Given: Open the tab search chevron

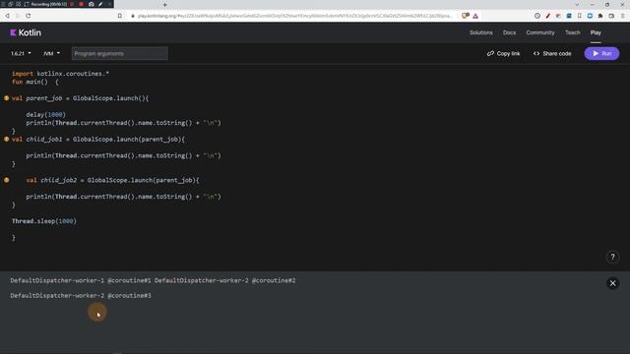Looking at the screenshot, I should coord(577,4).
